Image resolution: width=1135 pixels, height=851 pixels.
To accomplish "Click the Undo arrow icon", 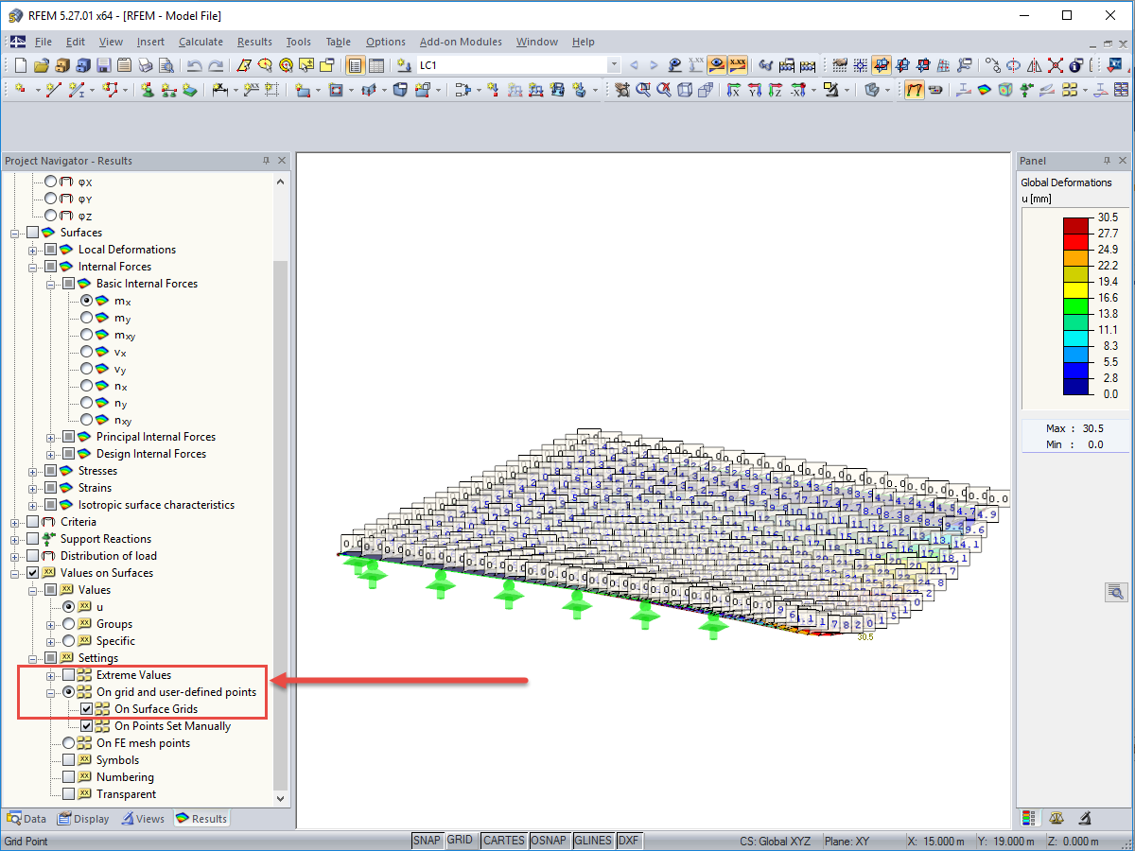I will tap(194, 65).
